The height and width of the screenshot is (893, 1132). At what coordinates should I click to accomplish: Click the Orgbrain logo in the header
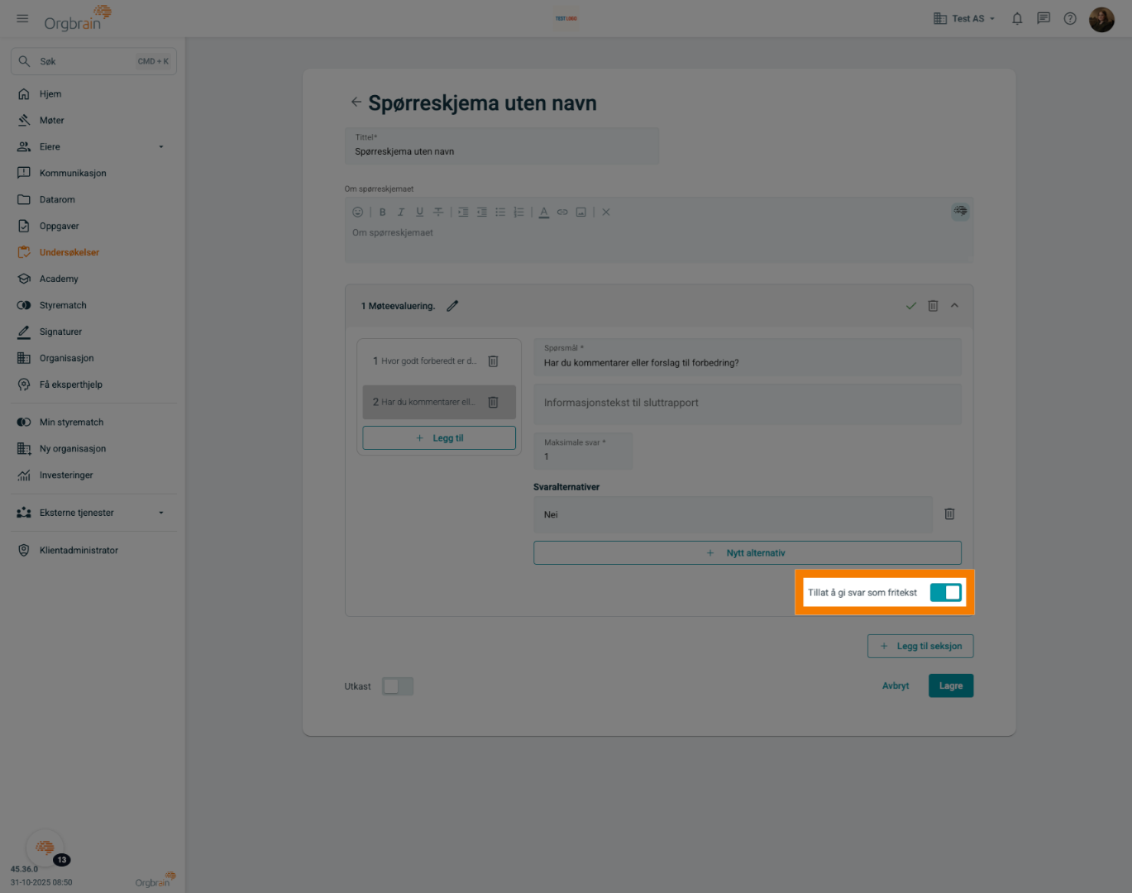pos(77,18)
